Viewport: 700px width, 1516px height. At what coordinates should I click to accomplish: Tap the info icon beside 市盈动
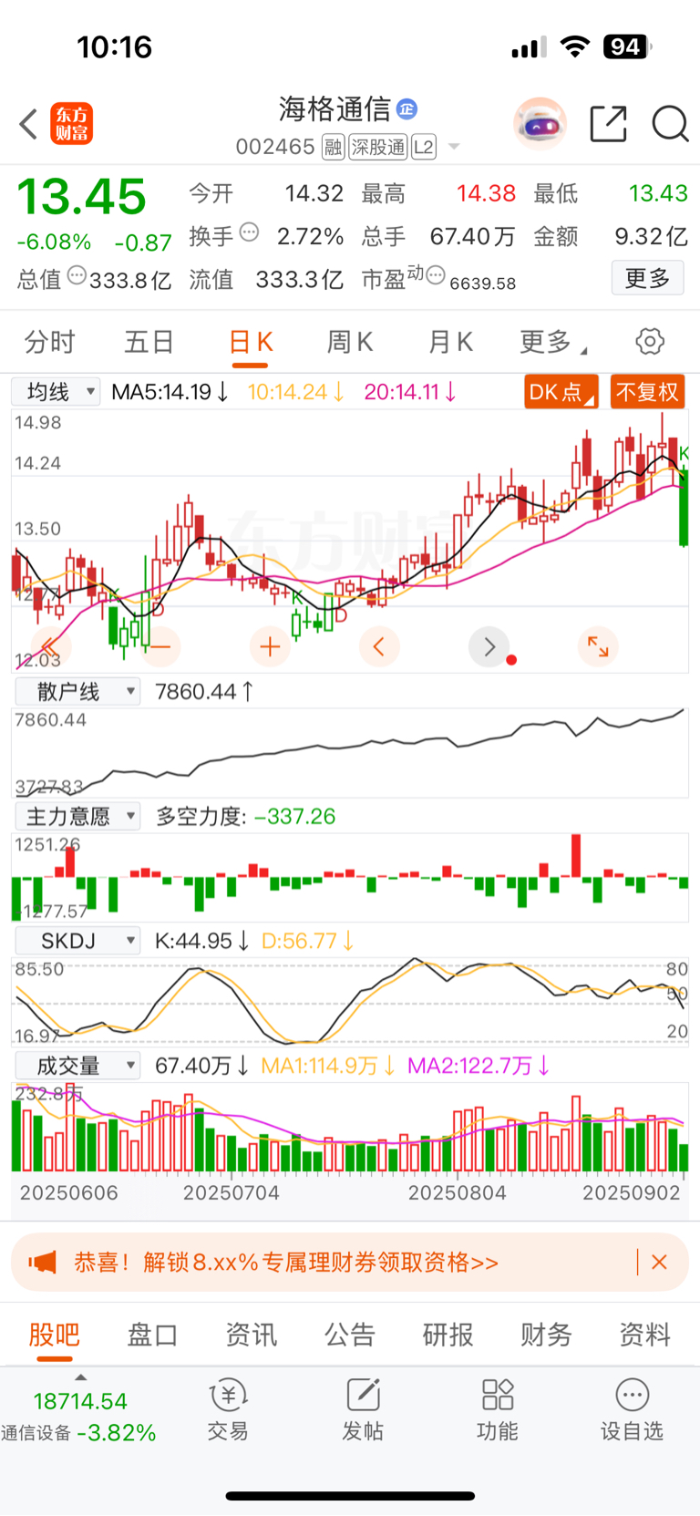pyautogui.click(x=436, y=274)
